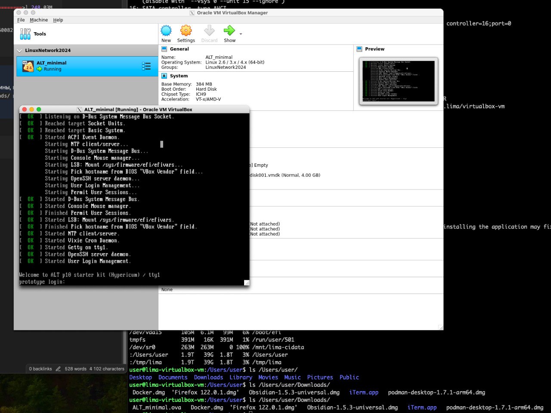Open the dropdown arrow beside Show
This screenshot has height=413, width=551.
pos(241,34)
